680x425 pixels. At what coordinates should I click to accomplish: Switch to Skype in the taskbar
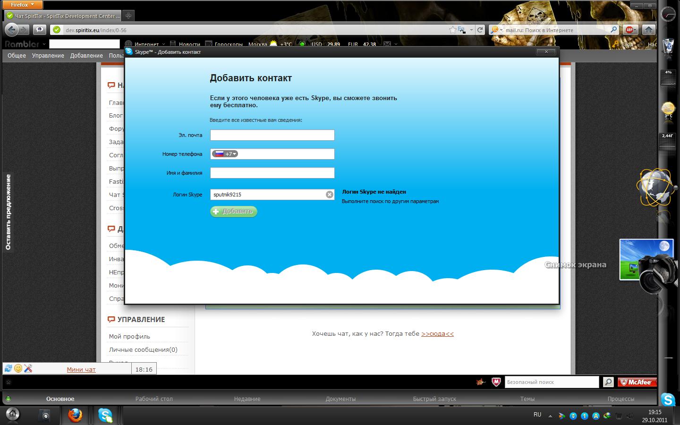105,416
